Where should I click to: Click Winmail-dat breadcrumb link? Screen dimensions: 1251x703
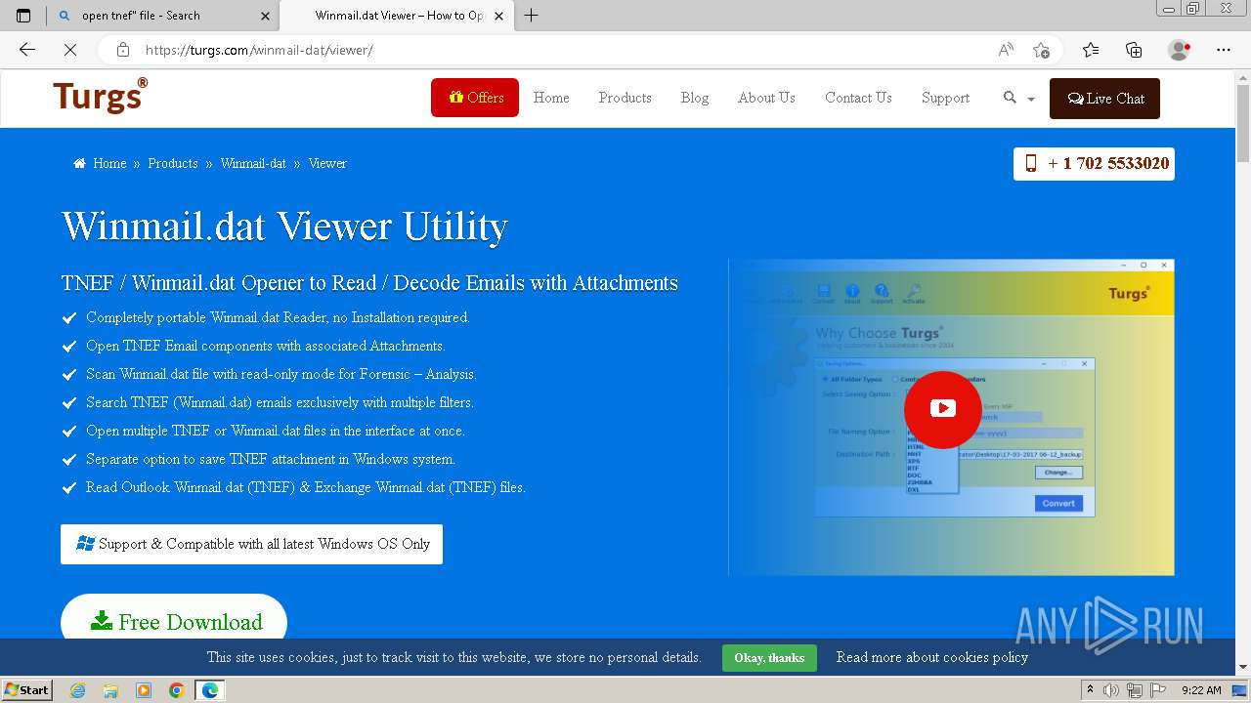pos(253,164)
